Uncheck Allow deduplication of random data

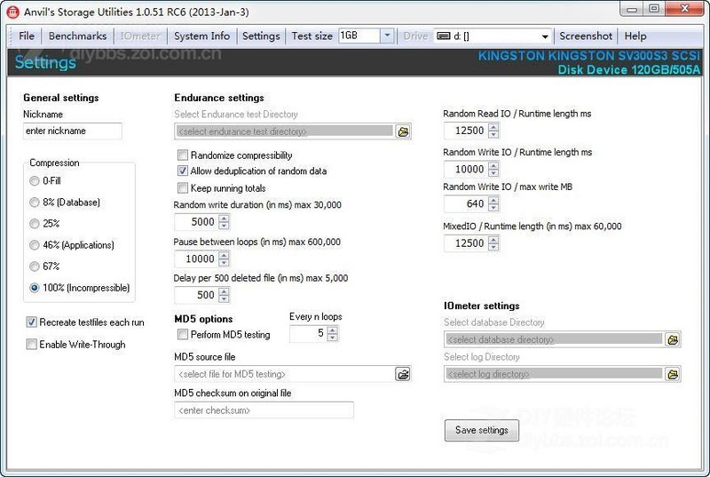pos(183,171)
